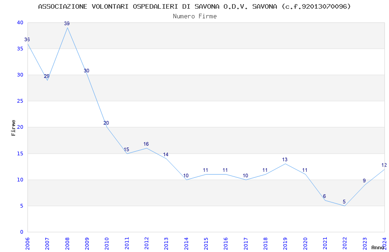Click the data label 16 at 2012
This screenshot has width=389, height=252.
[x=146, y=144]
